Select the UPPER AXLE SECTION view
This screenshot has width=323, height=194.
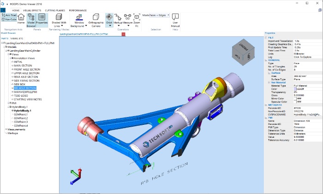tap(27, 73)
